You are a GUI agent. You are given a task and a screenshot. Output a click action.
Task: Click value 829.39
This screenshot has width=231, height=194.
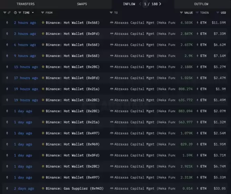(186, 144)
